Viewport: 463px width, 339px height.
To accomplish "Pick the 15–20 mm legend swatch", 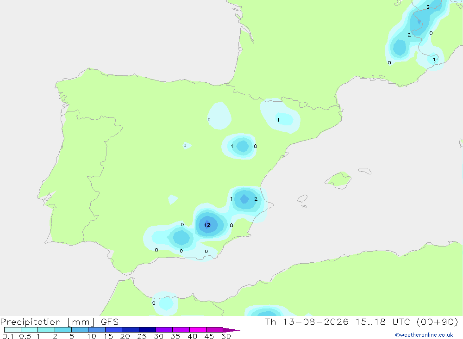I will [x=114, y=330].
